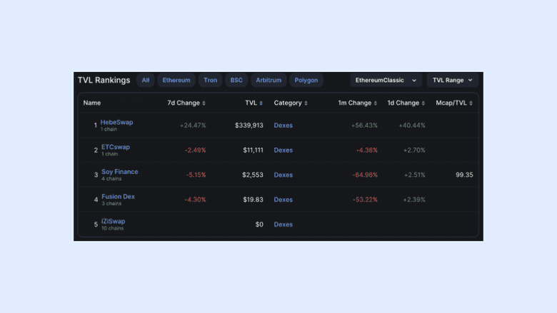Open iZiSwap protocol details

click(113, 221)
